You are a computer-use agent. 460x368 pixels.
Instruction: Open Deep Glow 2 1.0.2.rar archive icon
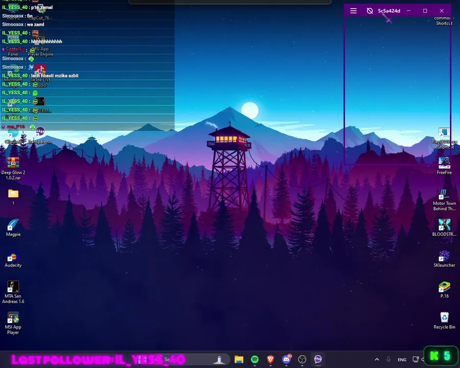click(13, 168)
